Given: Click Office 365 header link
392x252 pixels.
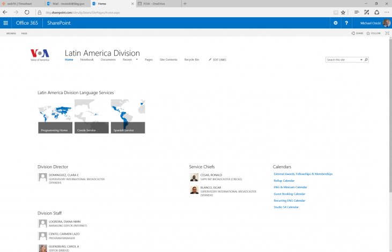Looking at the screenshot, I should (27, 23).
